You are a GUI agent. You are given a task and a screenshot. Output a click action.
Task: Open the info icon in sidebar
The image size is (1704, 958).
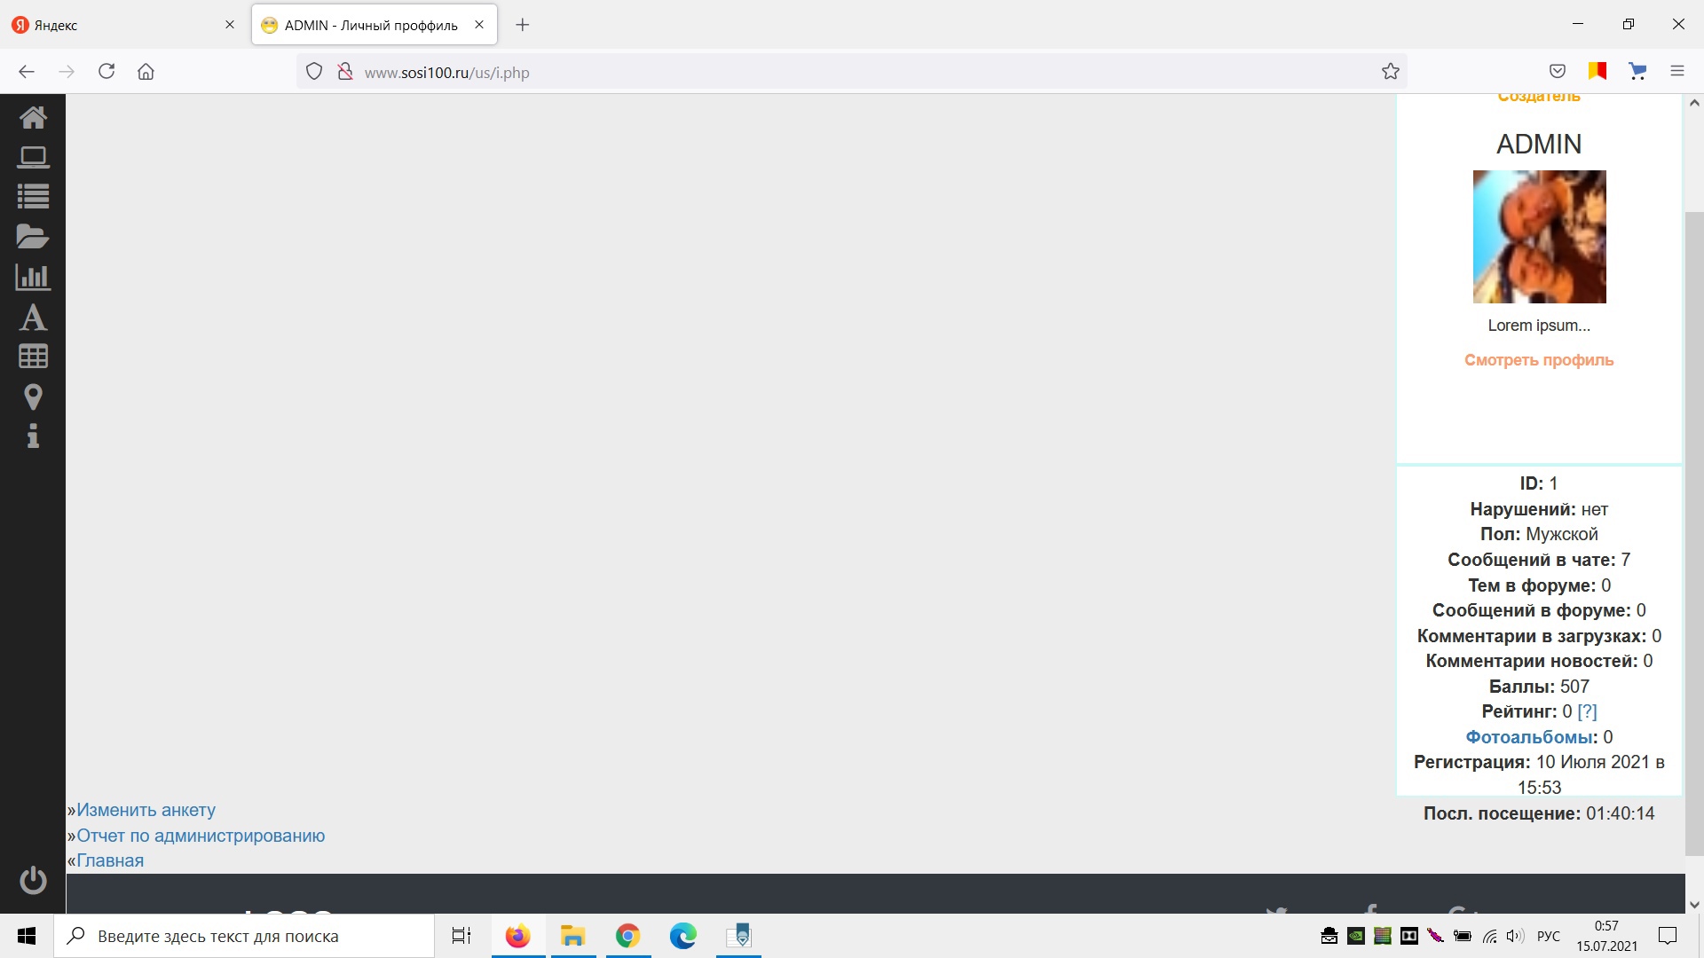pyautogui.click(x=33, y=436)
